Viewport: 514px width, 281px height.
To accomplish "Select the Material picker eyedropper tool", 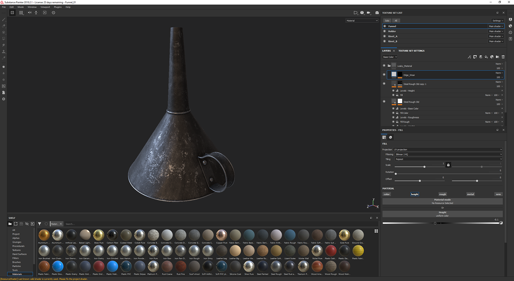I will pos(4,58).
